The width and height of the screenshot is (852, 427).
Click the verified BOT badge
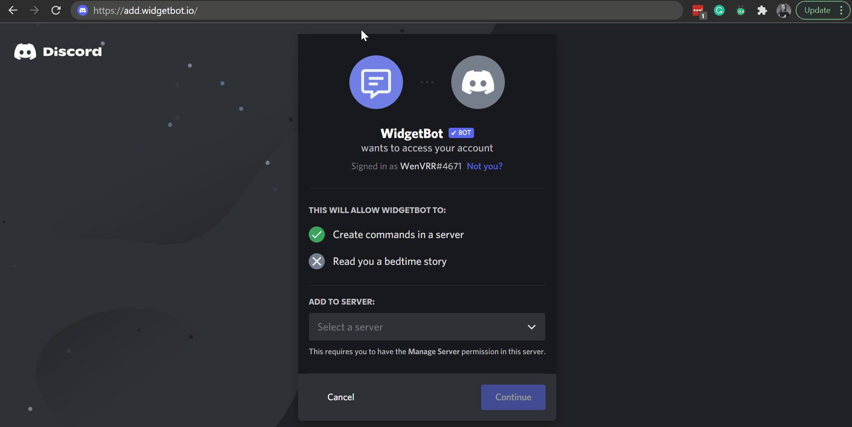point(461,133)
